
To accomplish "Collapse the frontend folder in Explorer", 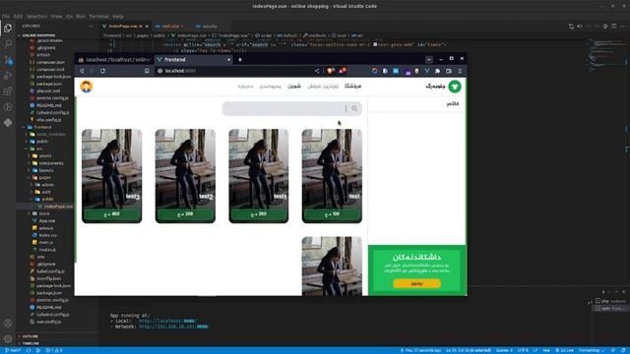I will click(x=42, y=127).
